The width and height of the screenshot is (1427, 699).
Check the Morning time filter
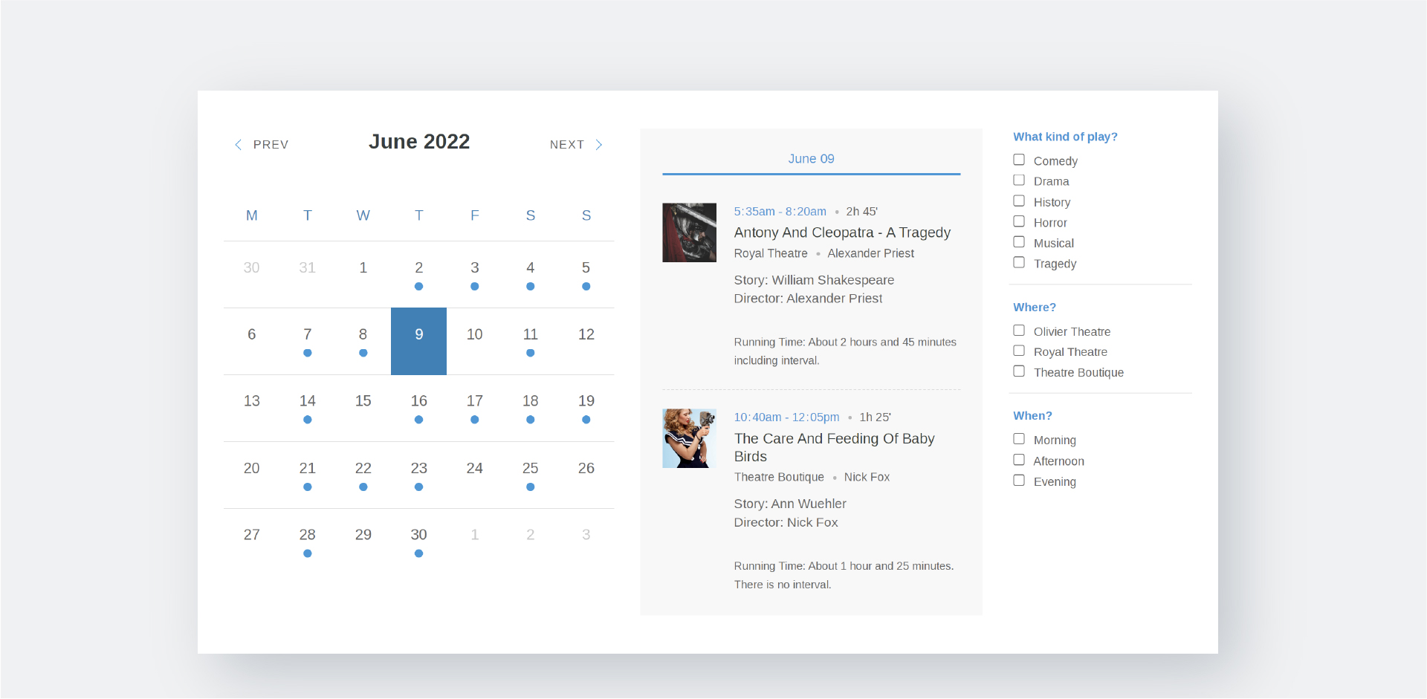point(1019,440)
